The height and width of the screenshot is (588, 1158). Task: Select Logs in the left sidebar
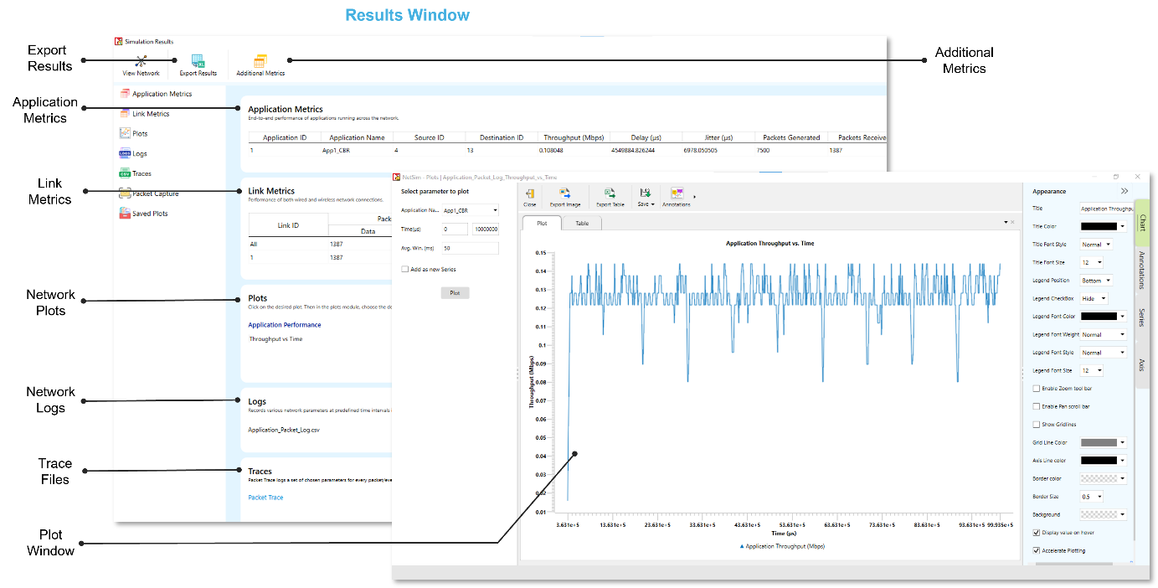coord(139,154)
